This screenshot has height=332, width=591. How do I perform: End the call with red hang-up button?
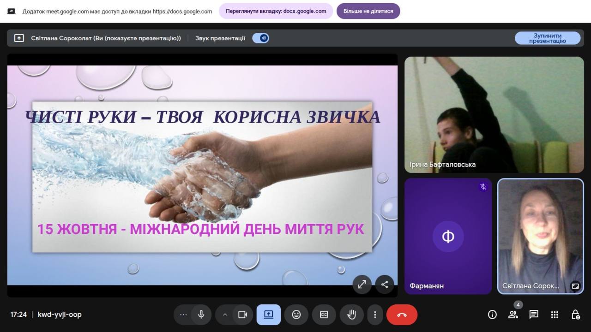(402, 314)
